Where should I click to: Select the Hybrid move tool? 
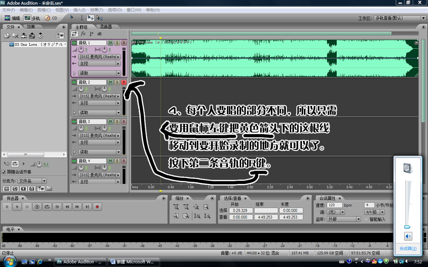(x=90, y=18)
